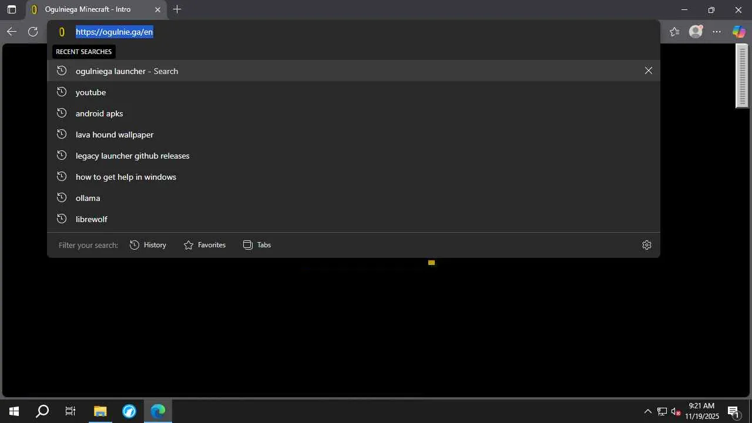The width and height of the screenshot is (752, 423).
Task: Refresh the current page
Action: click(33, 32)
